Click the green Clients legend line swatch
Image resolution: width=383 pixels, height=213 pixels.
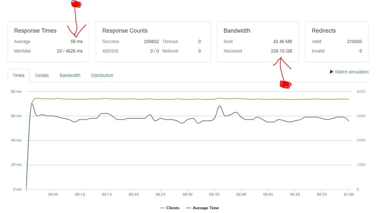(x=162, y=208)
